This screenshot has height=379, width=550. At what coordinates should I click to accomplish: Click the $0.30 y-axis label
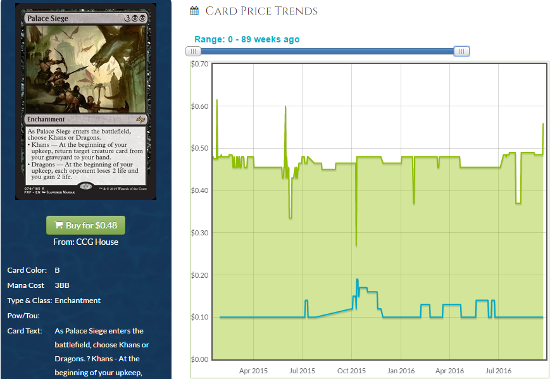[x=199, y=233]
